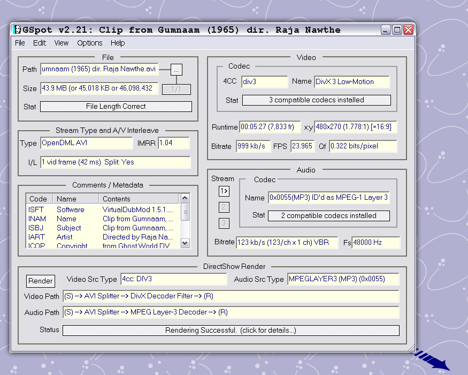Image resolution: width=468 pixels, height=375 pixels.
Task: Click the 1/1 file counter button
Action: 177,89
